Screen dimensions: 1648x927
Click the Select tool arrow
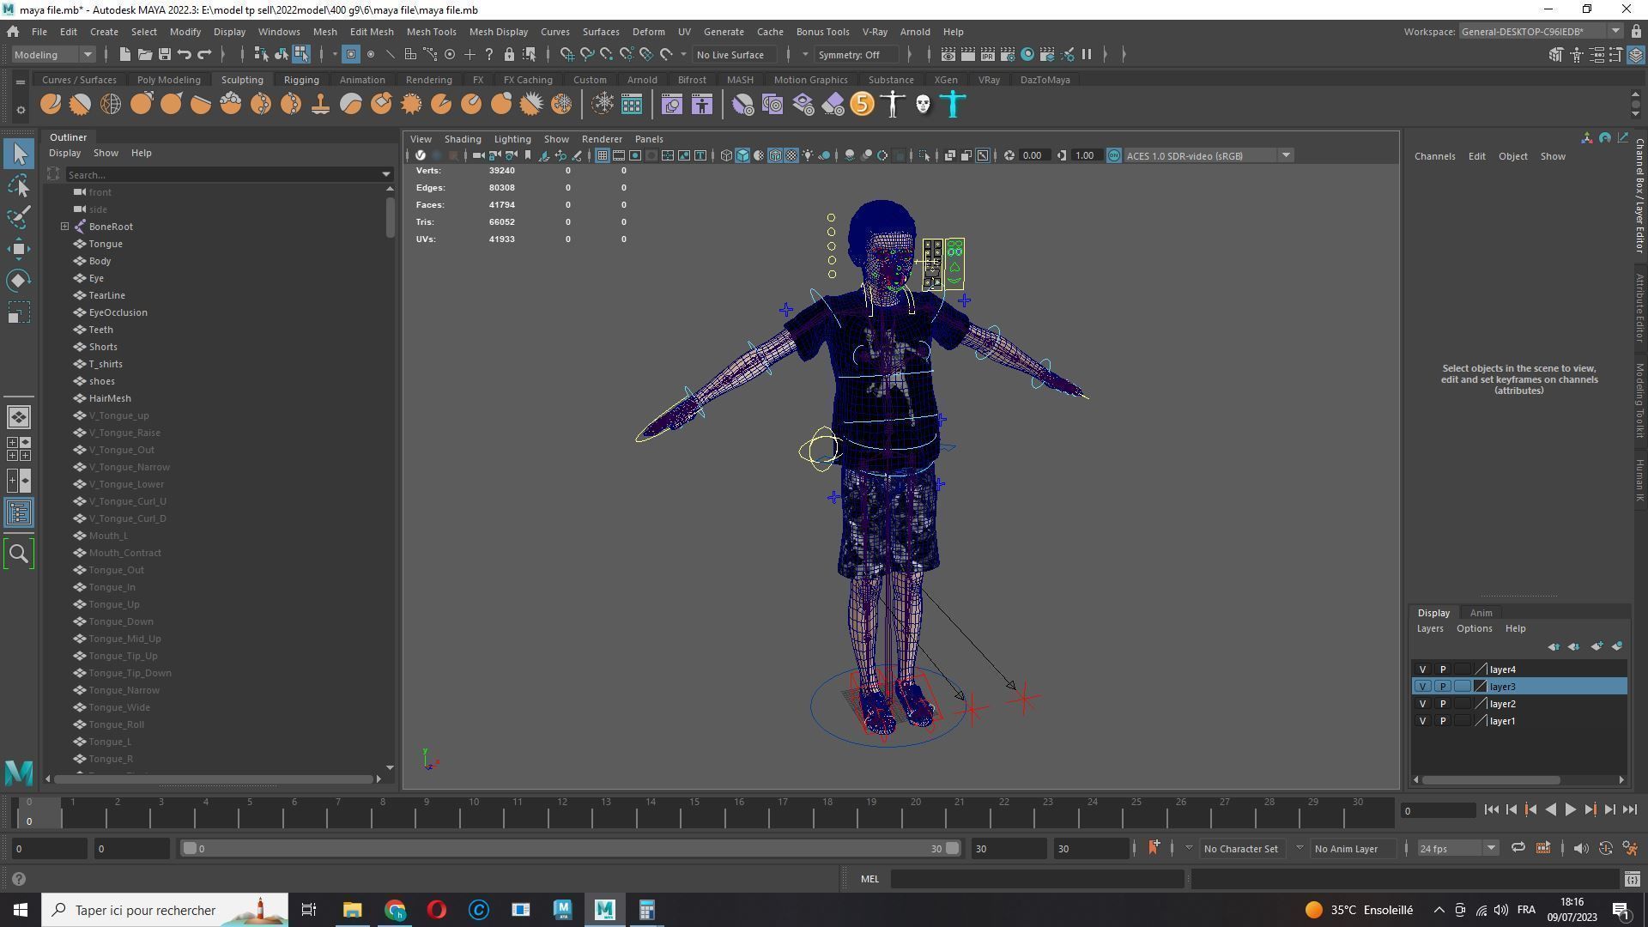click(18, 154)
